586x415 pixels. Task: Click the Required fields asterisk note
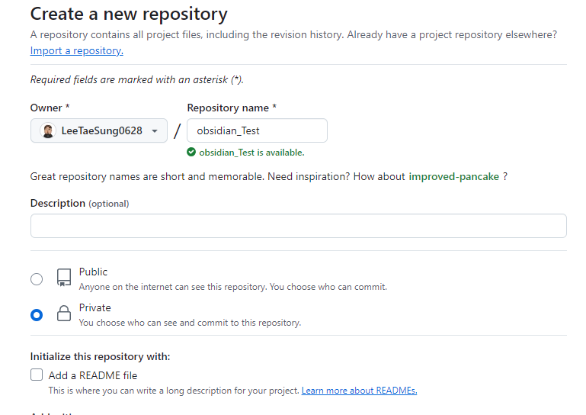pos(136,79)
